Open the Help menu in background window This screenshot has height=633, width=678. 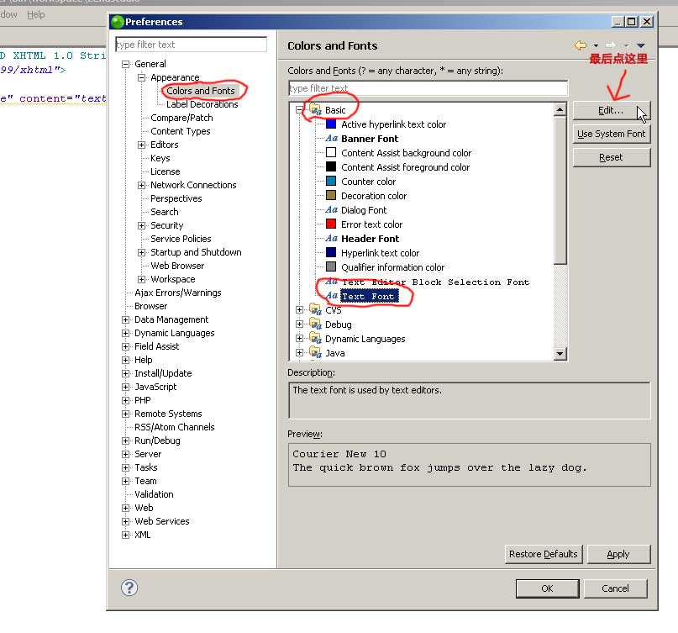click(36, 14)
